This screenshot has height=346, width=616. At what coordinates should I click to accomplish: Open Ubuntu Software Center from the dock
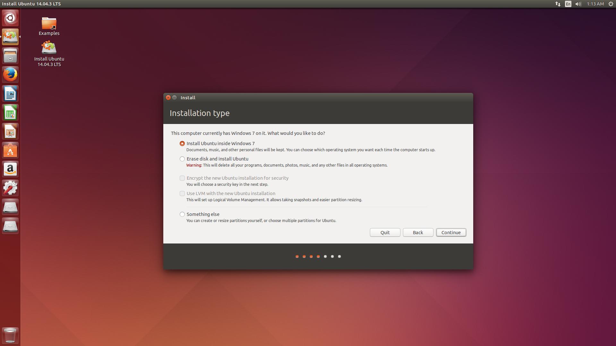[10, 150]
